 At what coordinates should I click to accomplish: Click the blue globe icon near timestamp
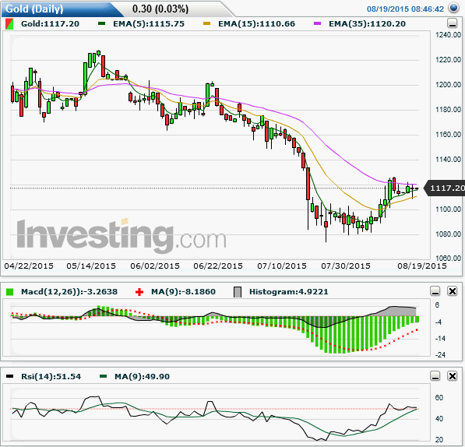pyautogui.click(x=453, y=8)
